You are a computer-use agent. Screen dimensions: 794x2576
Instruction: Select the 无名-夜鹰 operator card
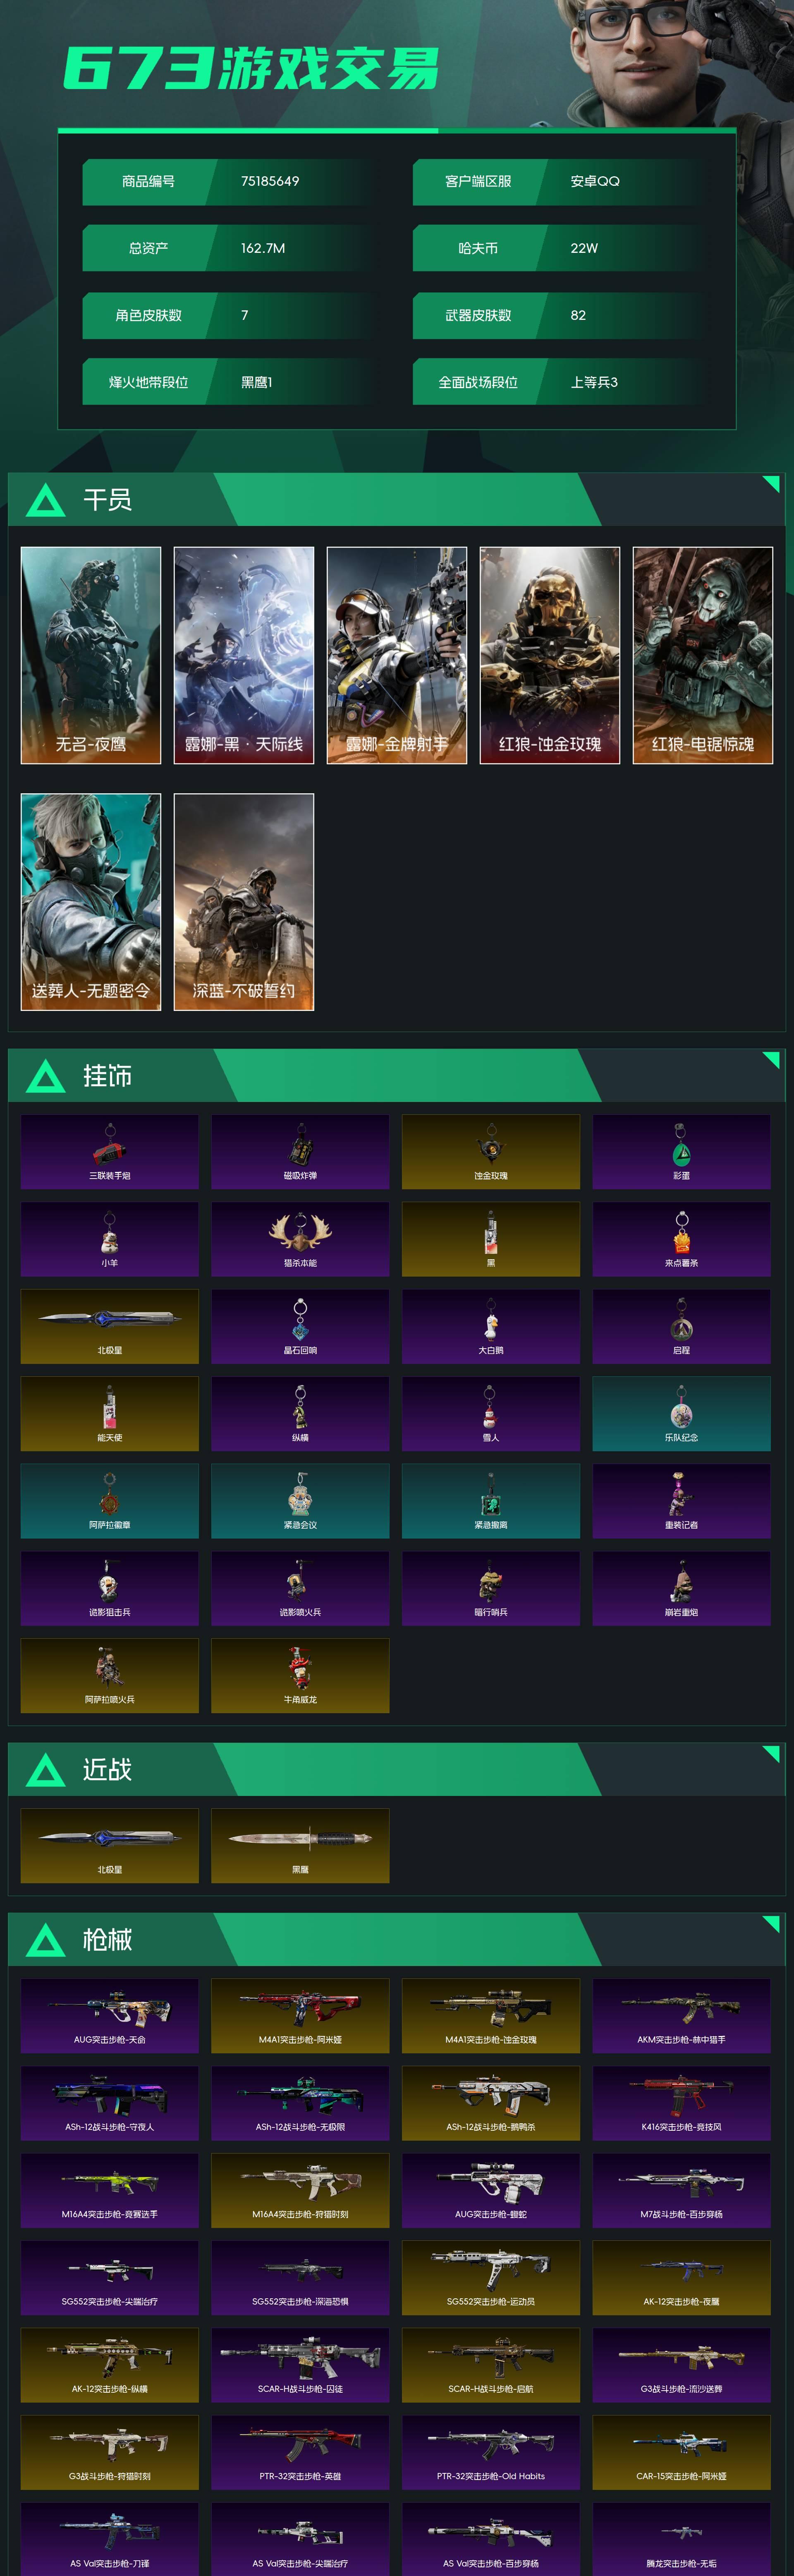91,655
